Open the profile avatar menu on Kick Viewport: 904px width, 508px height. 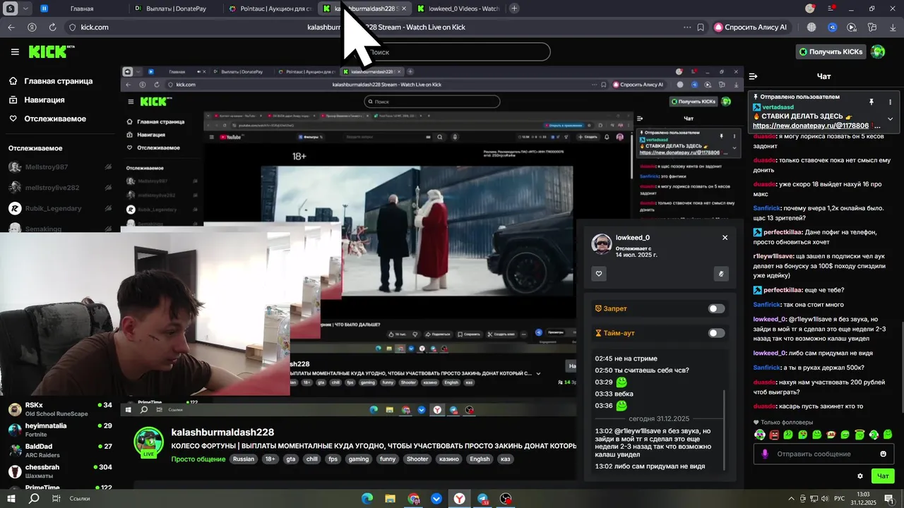[878, 52]
